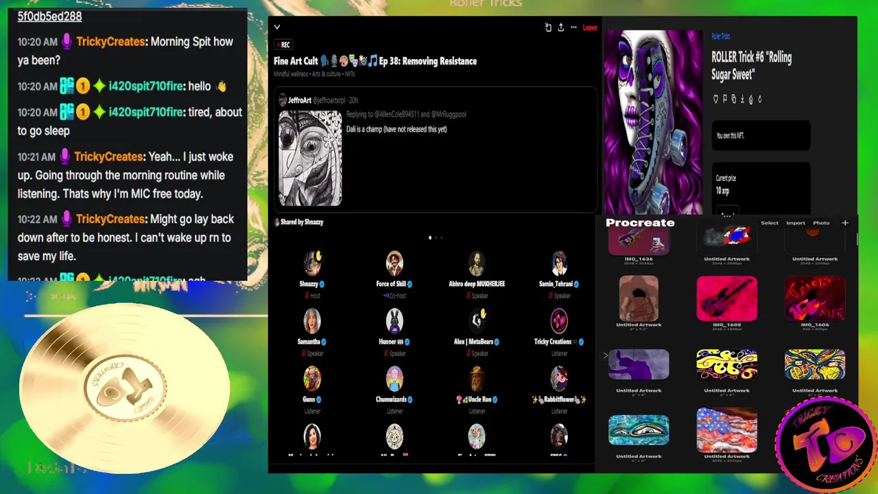Collapse the Space with the down chevron
This screenshot has height=494, width=878.
pyautogui.click(x=277, y=27)
